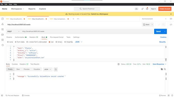This screenshot has width=174, height=97.
Task: Select the form-data body option
Action: point(20,42)
